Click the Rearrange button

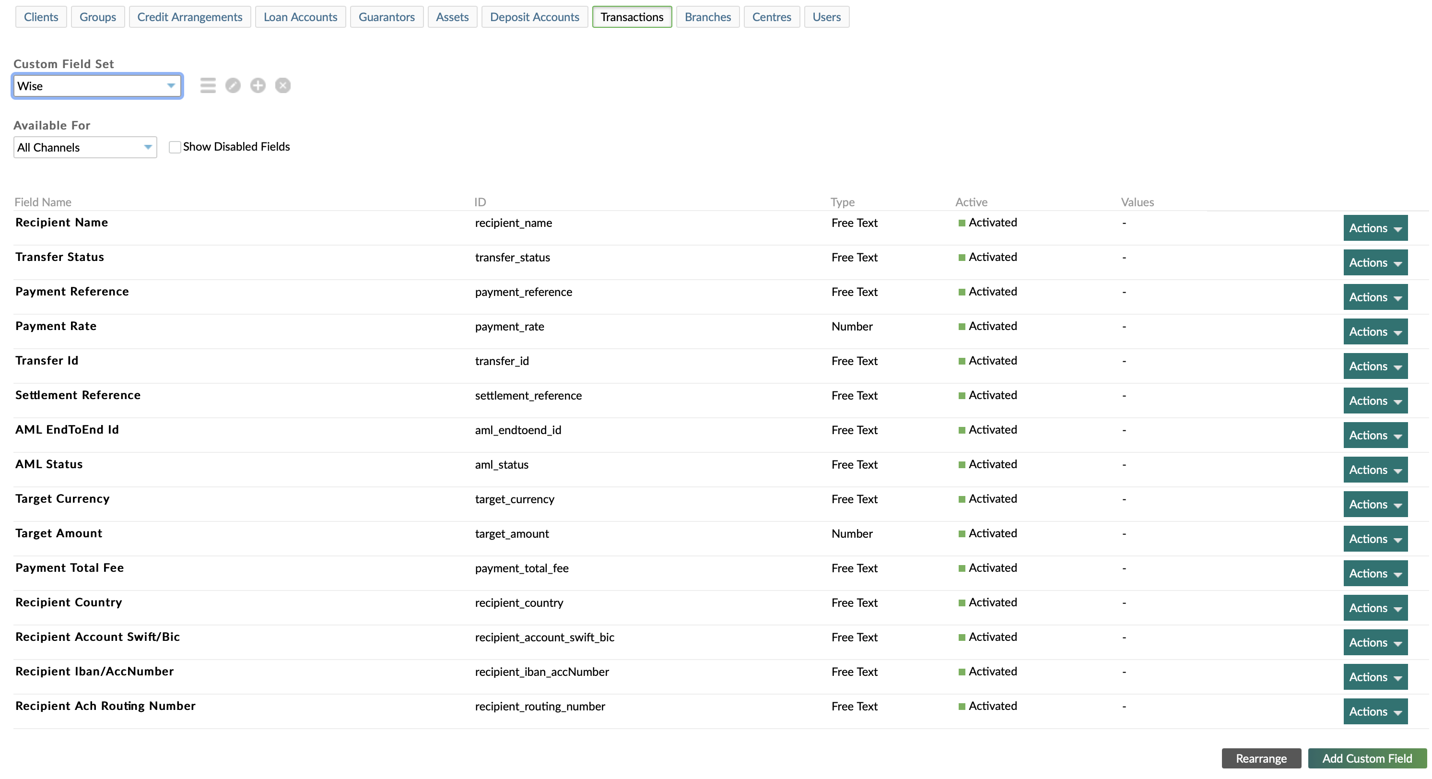1261,758
